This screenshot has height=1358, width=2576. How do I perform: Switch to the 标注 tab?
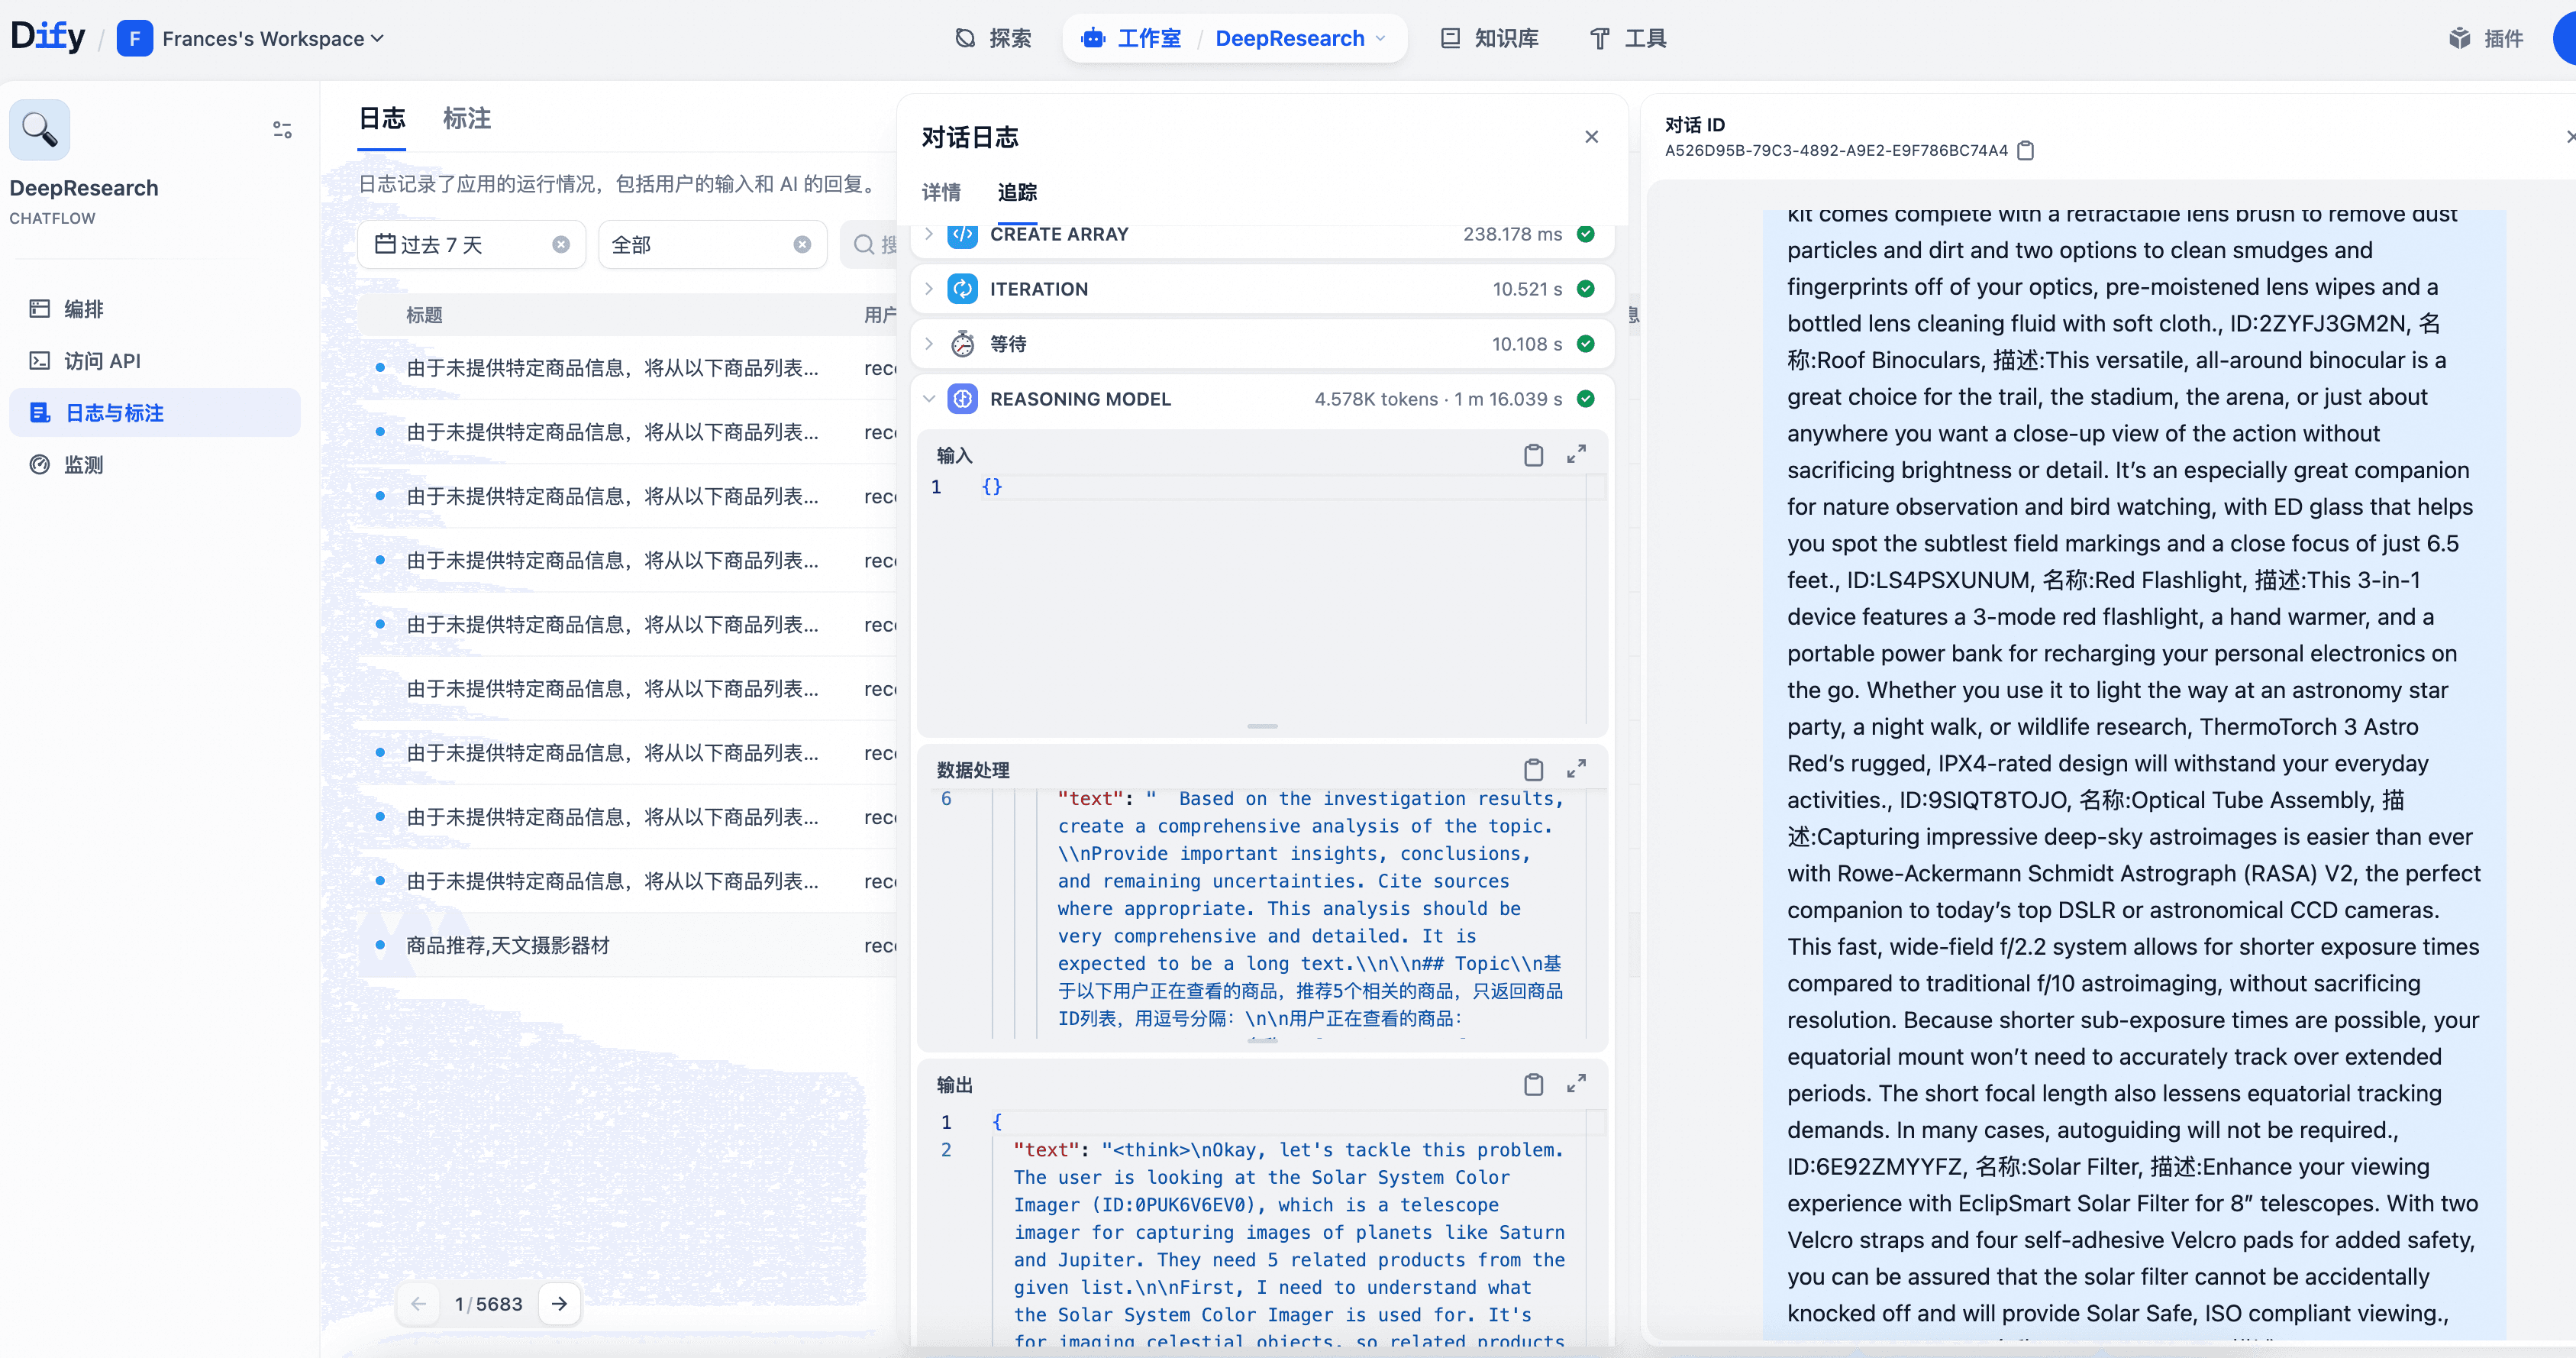click(x=466, y=119)
